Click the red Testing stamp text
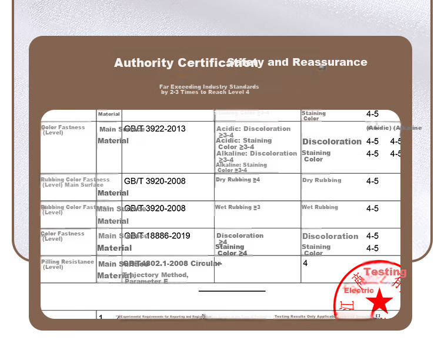Viewport: 441px width, 347px height. point(385,272)
